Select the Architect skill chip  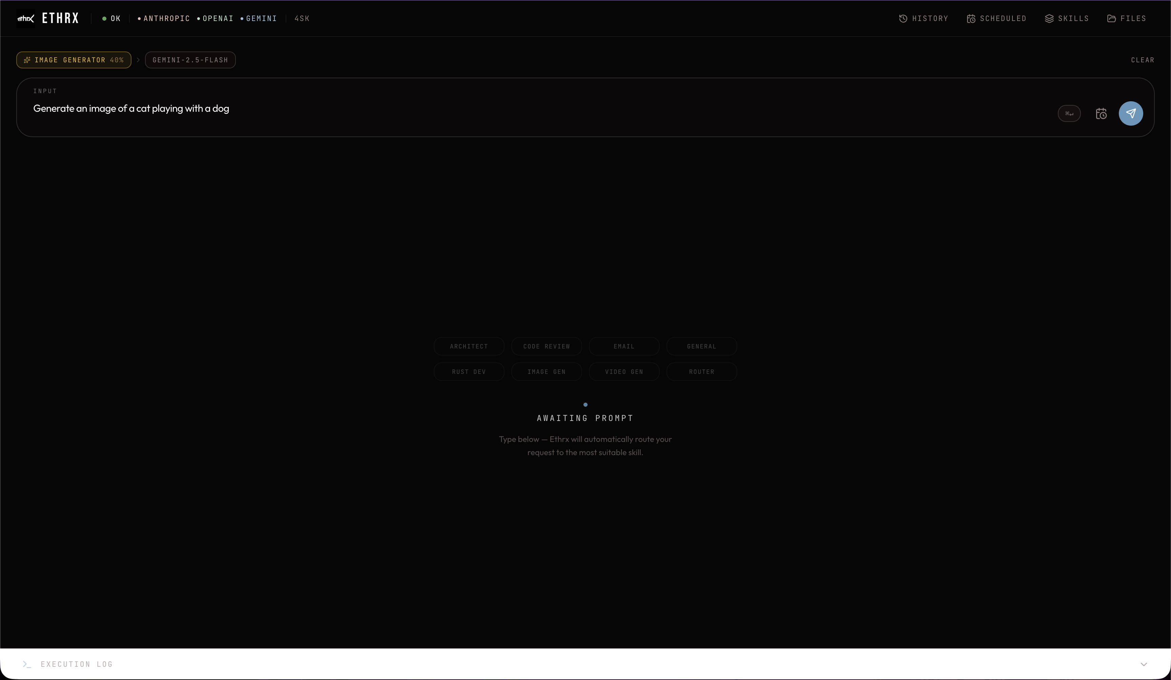pyautogui.click(x=469, y=346)
